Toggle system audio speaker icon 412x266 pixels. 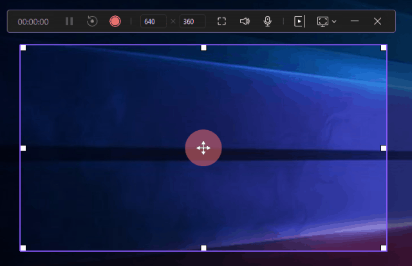[245, 21]
